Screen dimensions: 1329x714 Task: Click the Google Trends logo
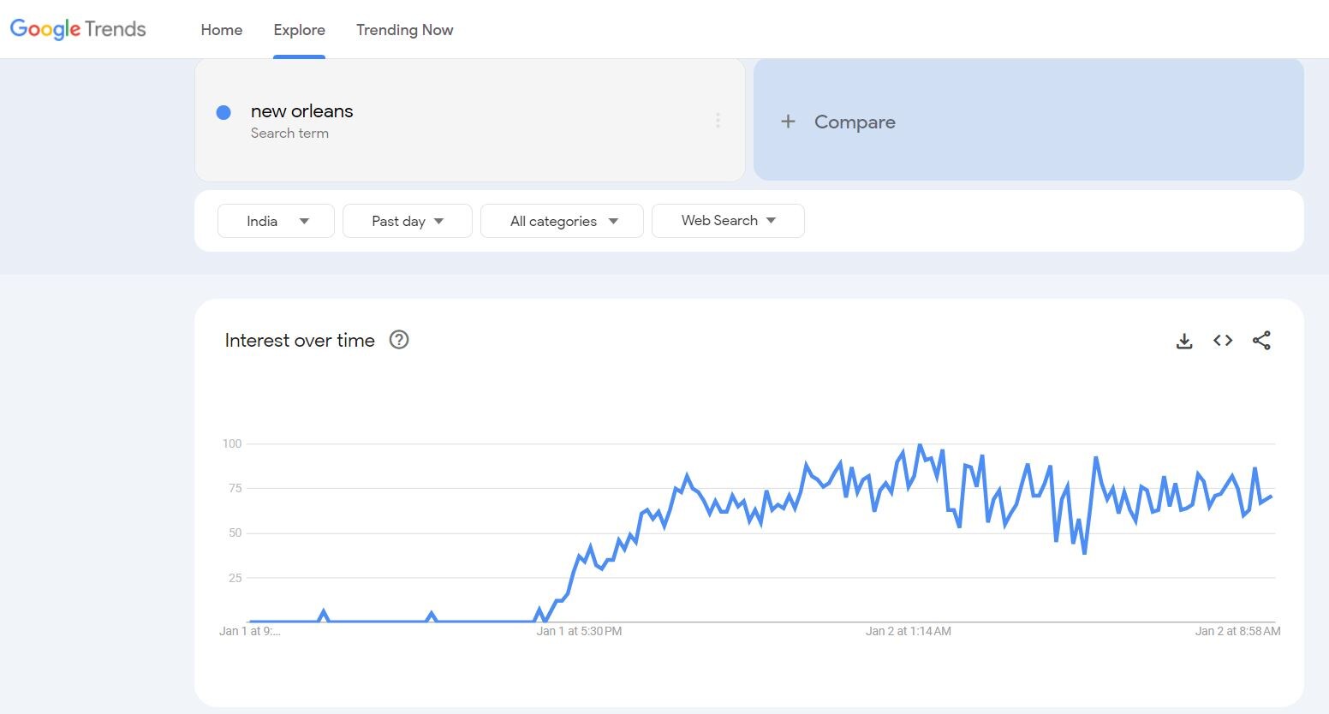coord(78,29)
